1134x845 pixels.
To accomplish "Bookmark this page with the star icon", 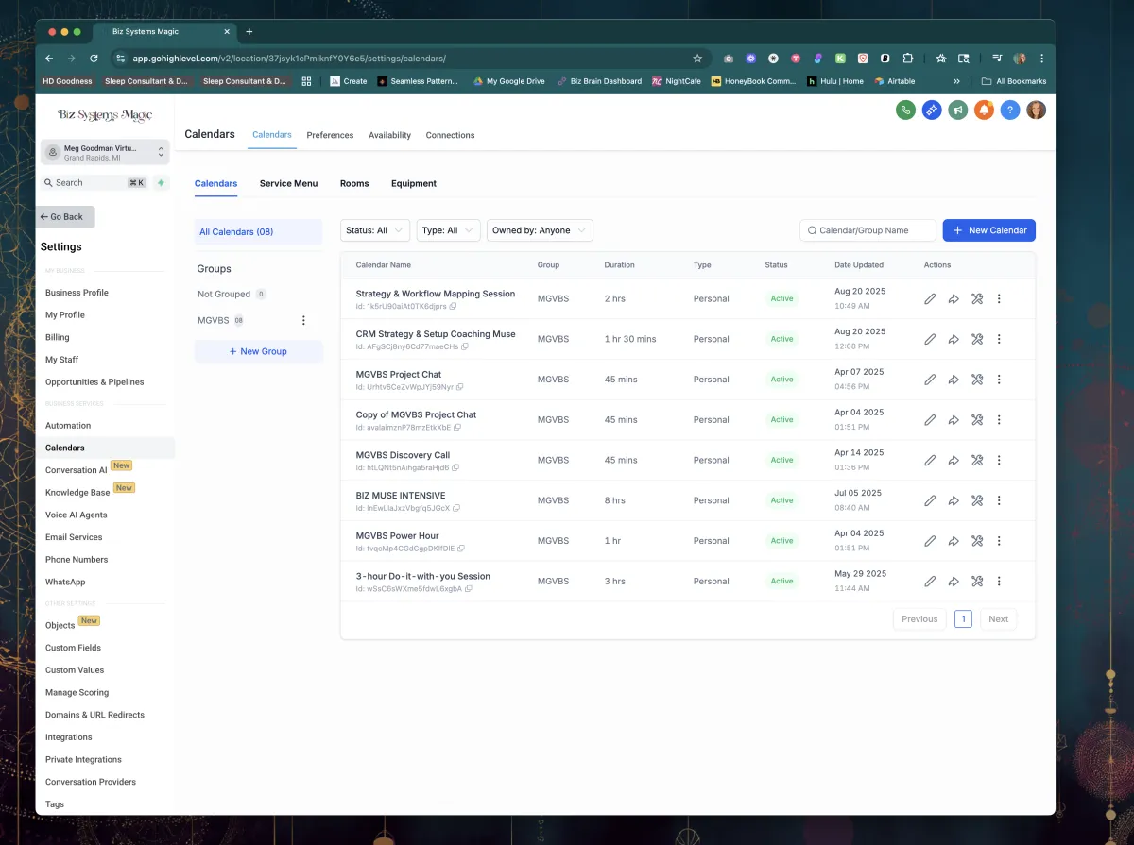I will 697,59.
